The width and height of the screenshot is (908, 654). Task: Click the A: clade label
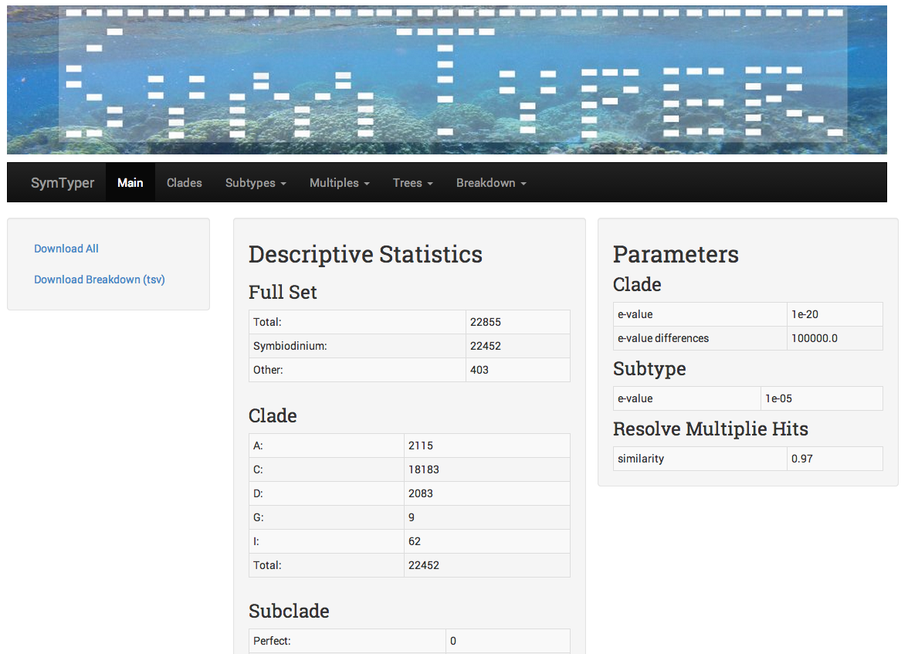tap(258, 446)
